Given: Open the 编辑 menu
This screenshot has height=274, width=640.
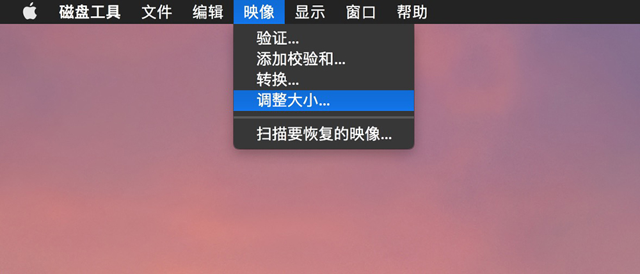Looking at the screenshot, I should coord(208,12).
